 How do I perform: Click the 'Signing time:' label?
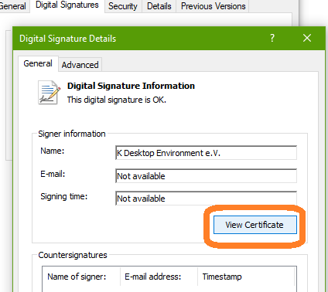[64, 196]
